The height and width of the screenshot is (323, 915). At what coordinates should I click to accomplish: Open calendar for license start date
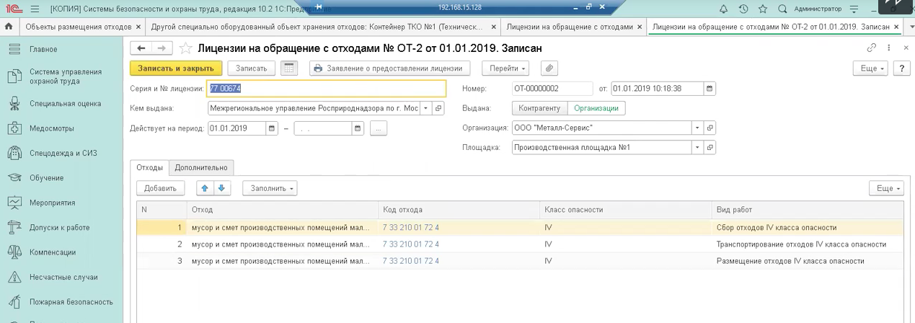272,128
